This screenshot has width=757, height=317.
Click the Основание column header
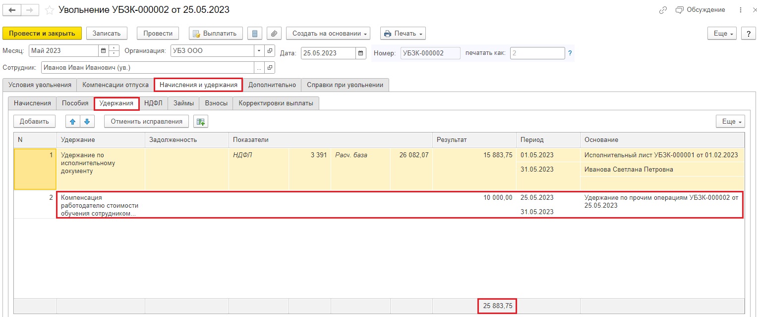pyautogui.click(x=662, y=140)
